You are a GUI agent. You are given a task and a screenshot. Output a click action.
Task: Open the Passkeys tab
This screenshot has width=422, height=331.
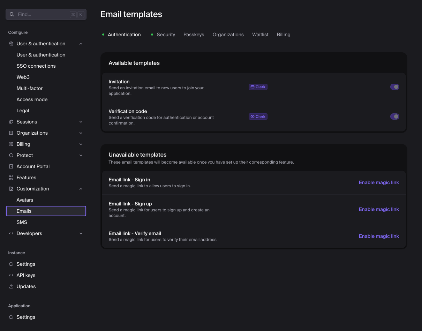(194, 35)
